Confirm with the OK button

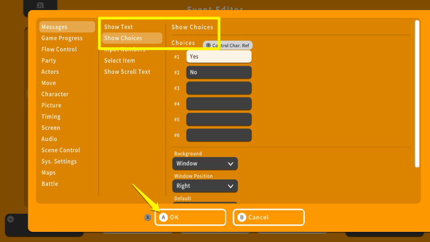coord(190,217)
